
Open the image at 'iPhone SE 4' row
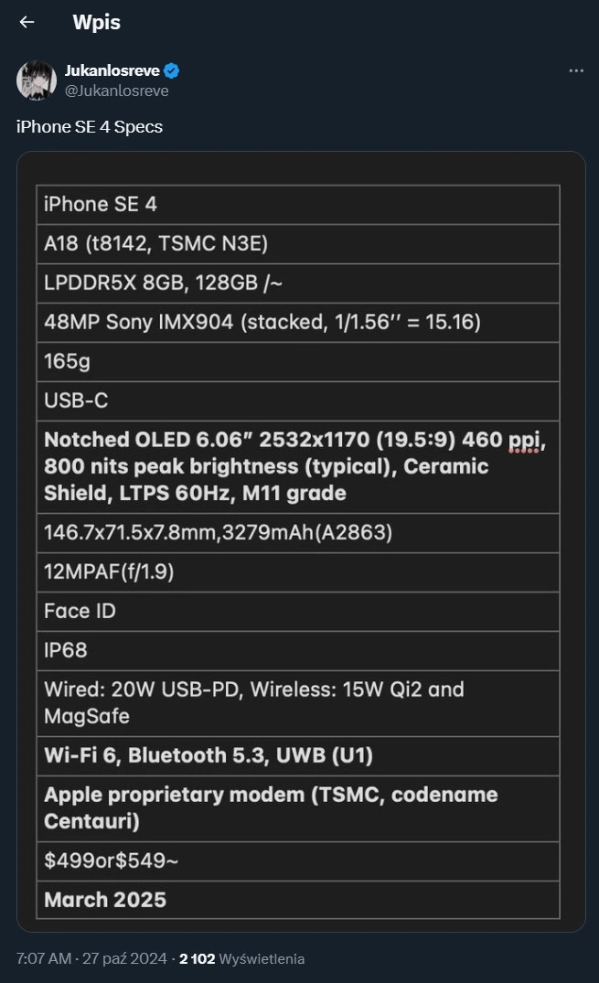coord(298,205)
